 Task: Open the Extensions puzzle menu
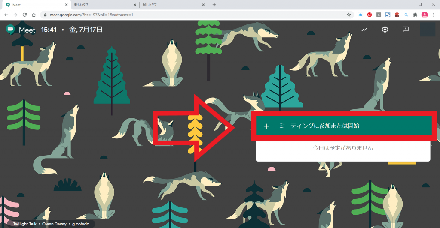coord(416,15)
